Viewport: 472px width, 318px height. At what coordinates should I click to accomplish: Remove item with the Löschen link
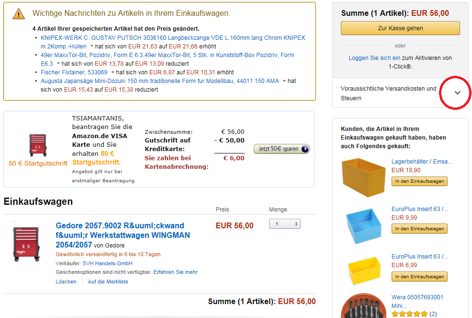(65, 282)
